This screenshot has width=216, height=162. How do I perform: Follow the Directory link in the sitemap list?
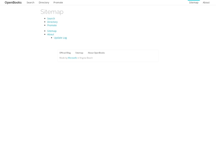[x=52, y=22]
